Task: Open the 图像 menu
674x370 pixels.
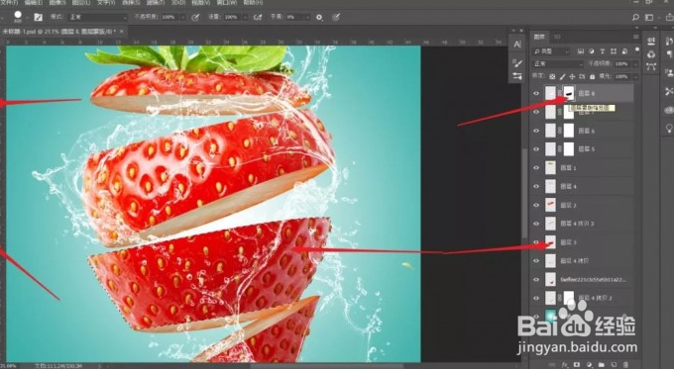Action: click(57, 3)
